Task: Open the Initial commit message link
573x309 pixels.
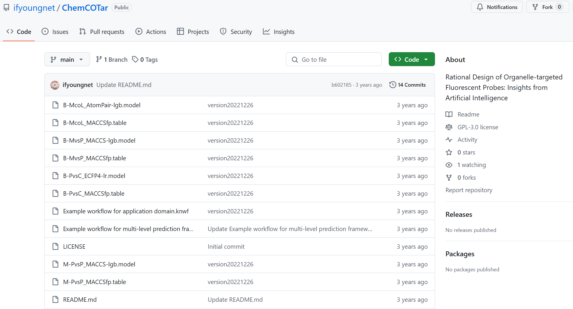Action: [x=226, y=246]
